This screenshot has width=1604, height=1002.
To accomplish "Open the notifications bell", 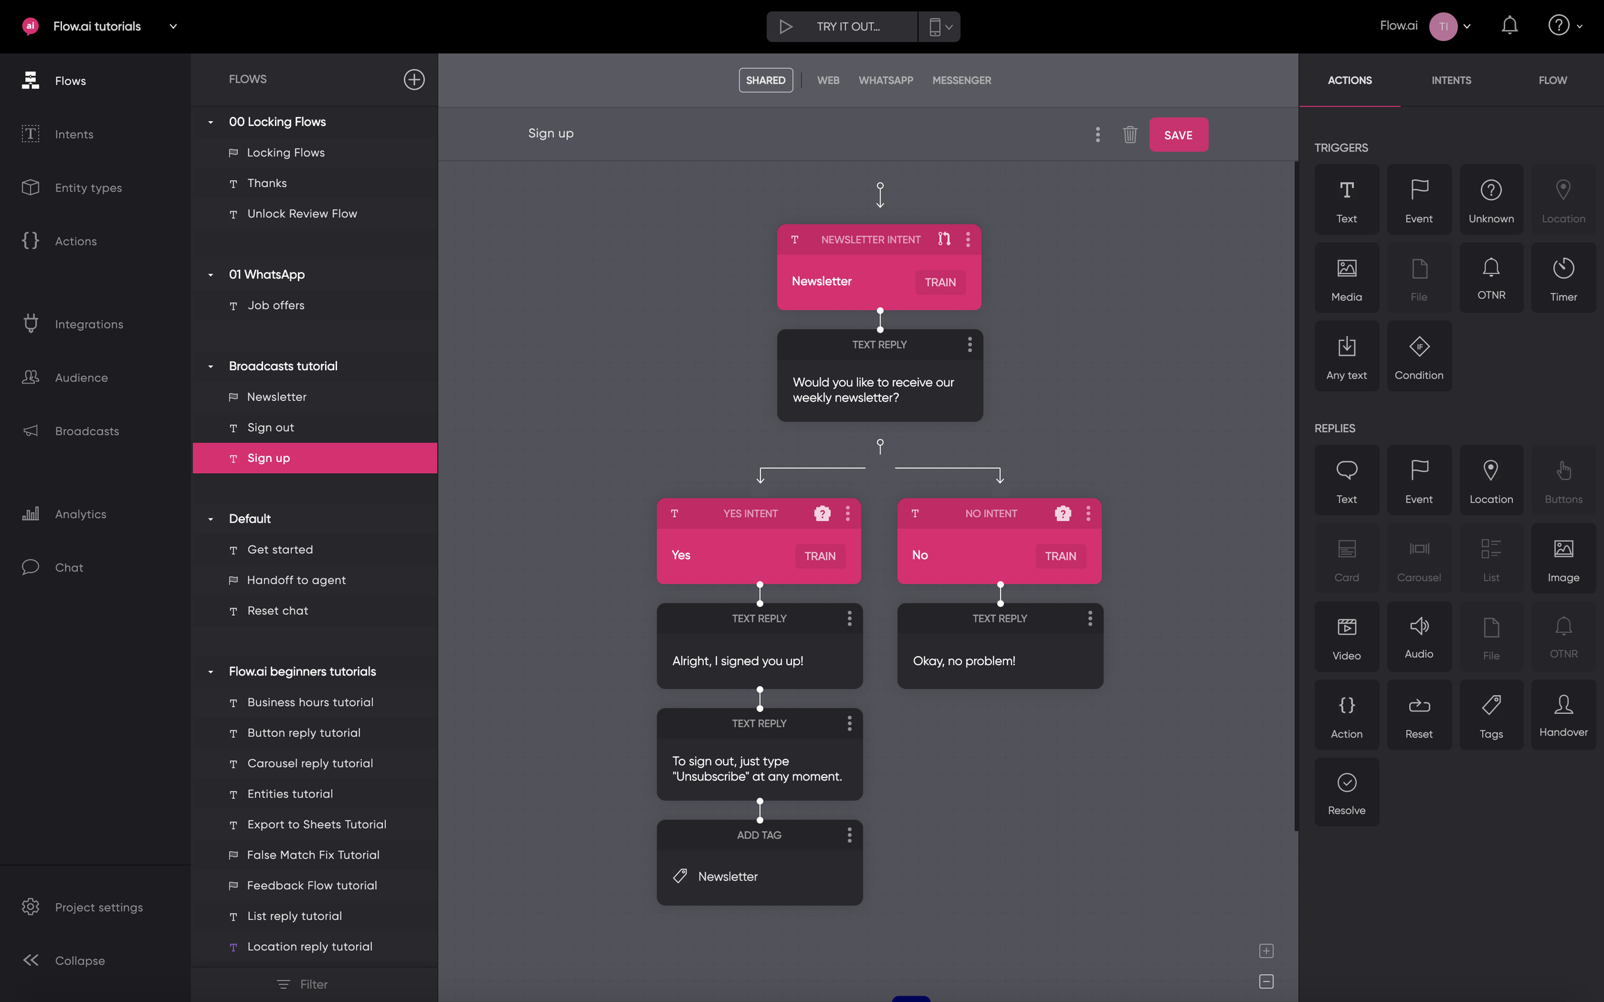I will click(1509, 26).
